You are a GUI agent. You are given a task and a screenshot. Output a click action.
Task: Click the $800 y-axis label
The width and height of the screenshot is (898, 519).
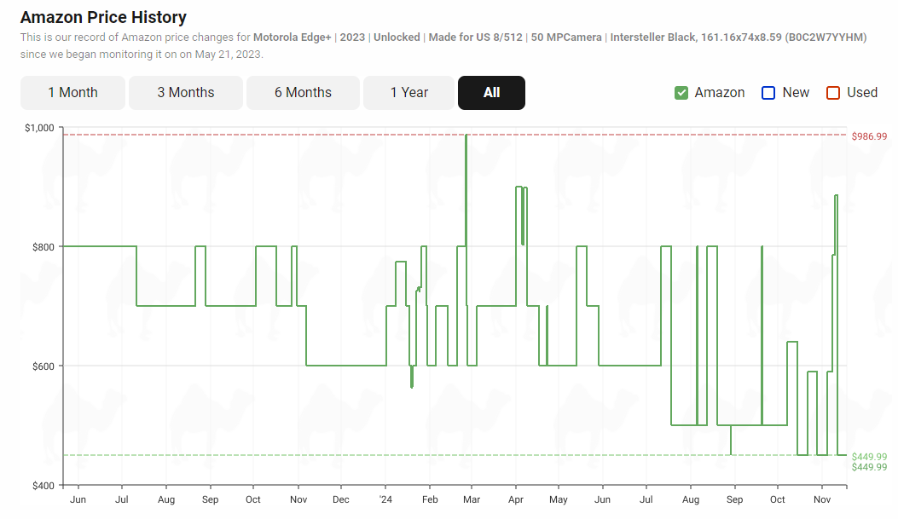[43, 247]
